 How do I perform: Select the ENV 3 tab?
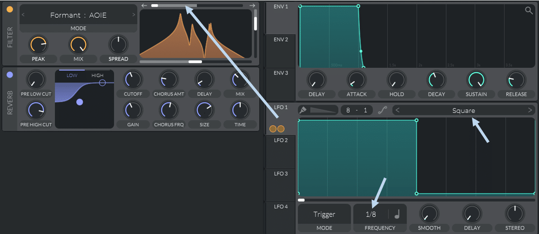[x=281, y=84]
